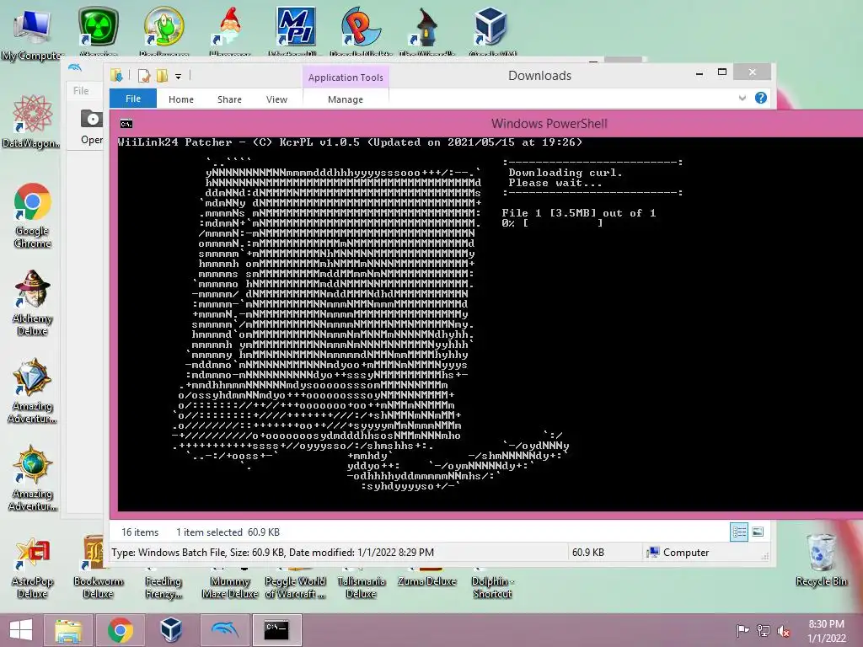
Task: Click Dolphin window title icon
Action: coord(75,67)
